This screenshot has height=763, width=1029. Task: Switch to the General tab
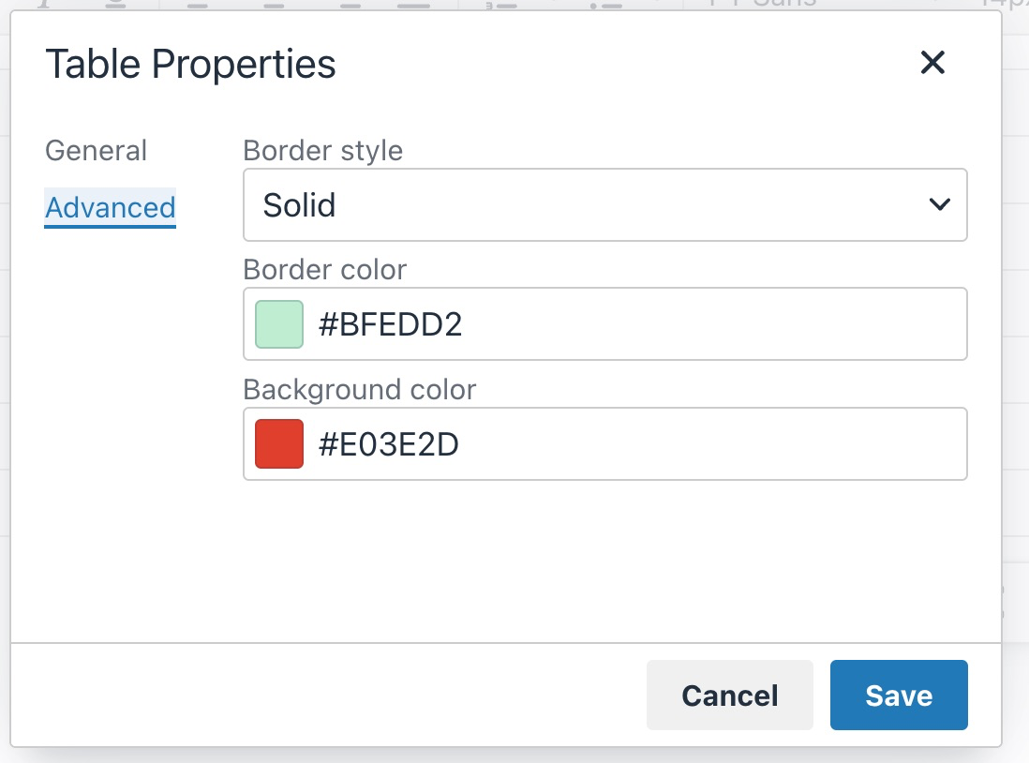[97, 151]
